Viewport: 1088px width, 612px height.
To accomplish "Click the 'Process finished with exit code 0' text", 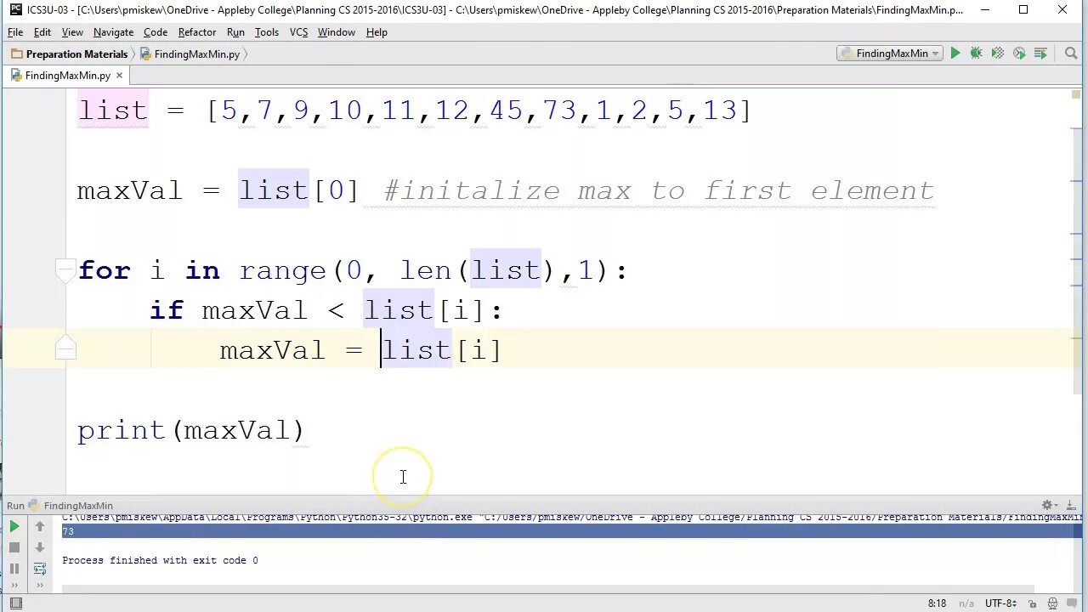I will 160,560.
